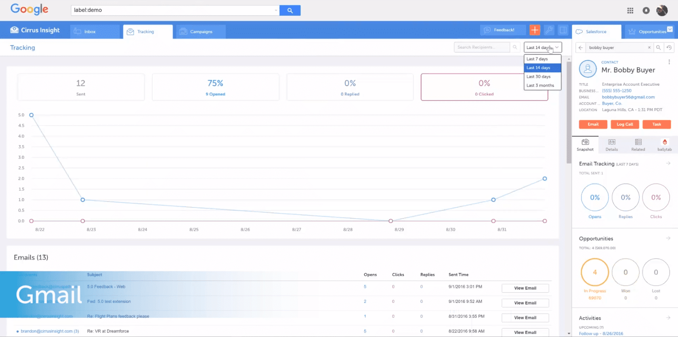View Email for 5.0 Feedback - Web
The width and height of the screenshot is (678, 337).
click(x=525, y=288)
